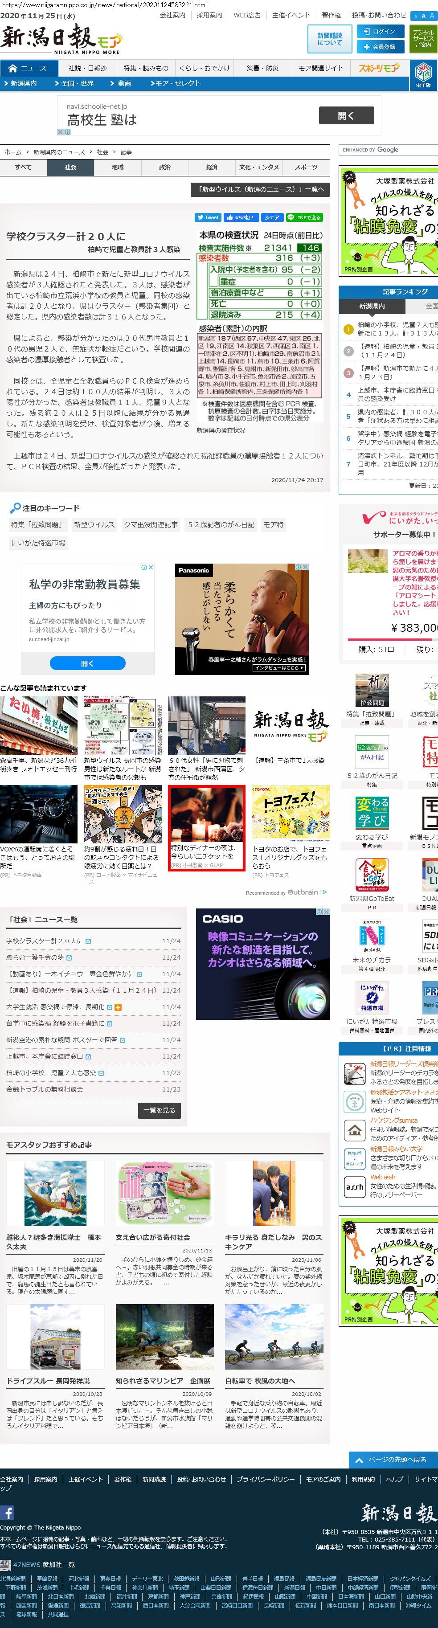
Task: Click the Twitter Tweet share button
Action: [x=207, y=217]
